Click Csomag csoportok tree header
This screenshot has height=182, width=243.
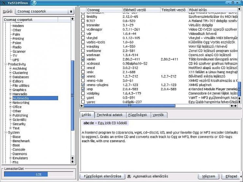coord(30,20)
